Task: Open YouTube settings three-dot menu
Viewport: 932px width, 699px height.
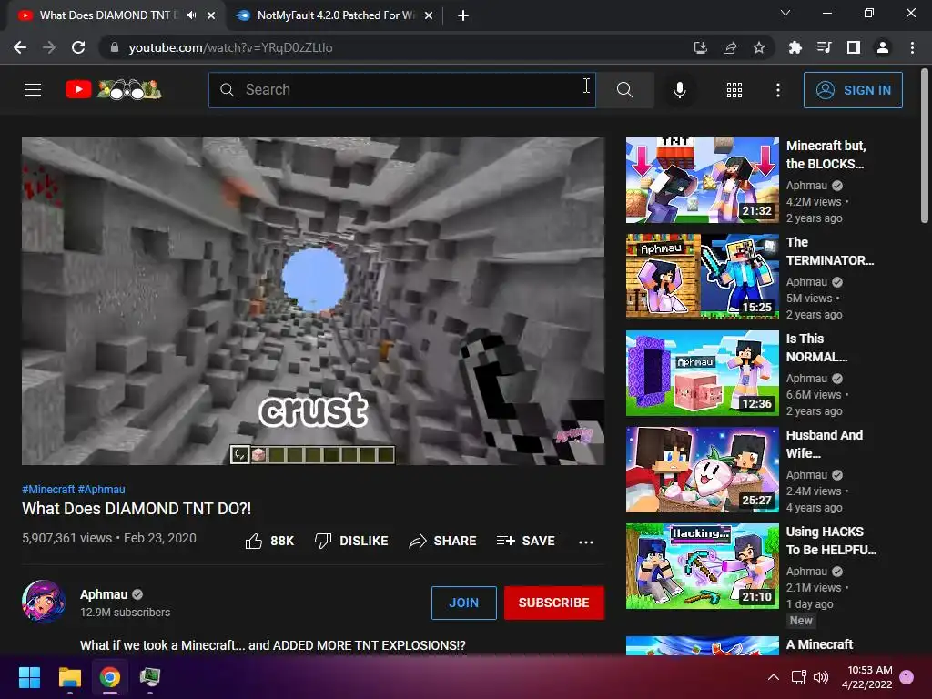Action: click(777, 90)
